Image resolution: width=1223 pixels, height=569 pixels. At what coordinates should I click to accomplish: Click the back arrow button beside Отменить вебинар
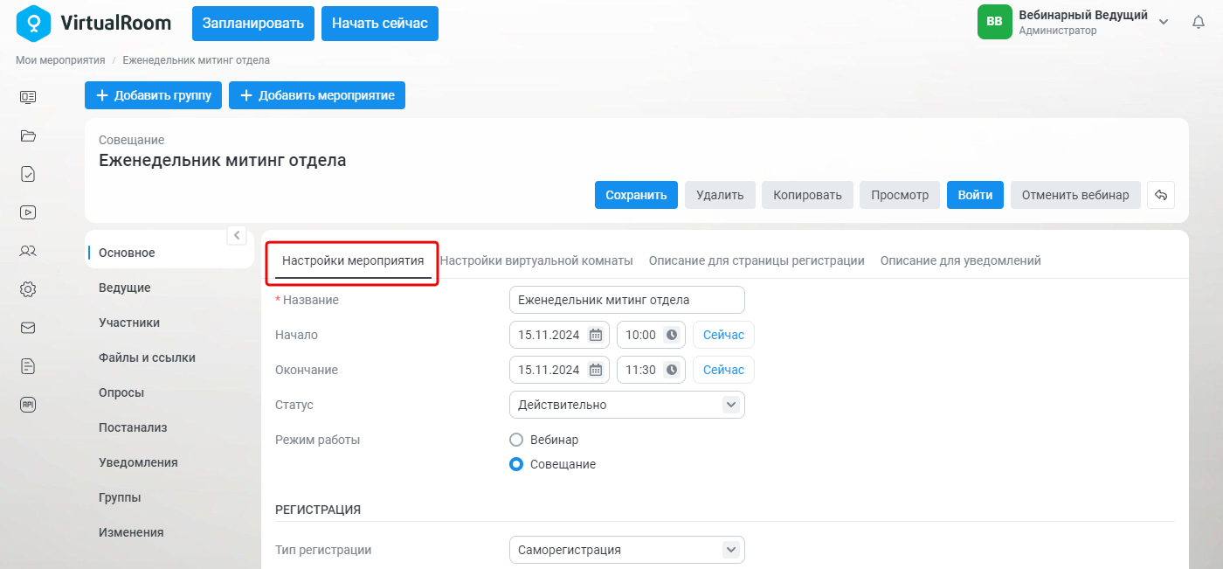coord(1161,195)
